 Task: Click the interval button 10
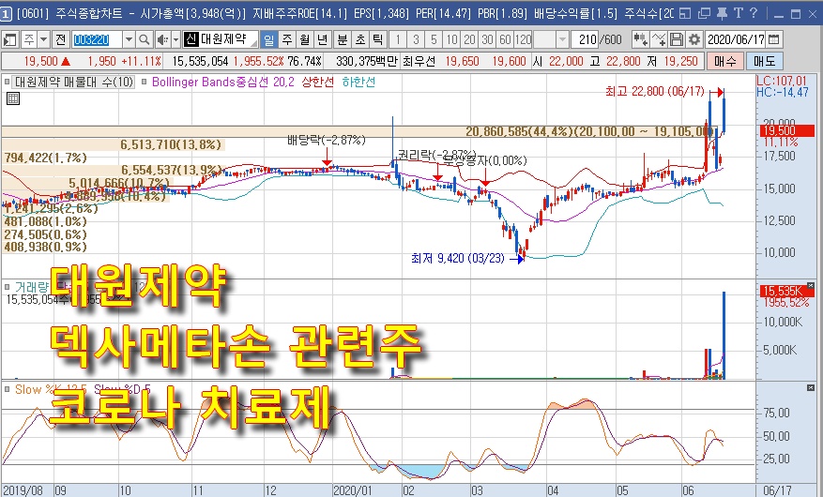tap(451, 39)
